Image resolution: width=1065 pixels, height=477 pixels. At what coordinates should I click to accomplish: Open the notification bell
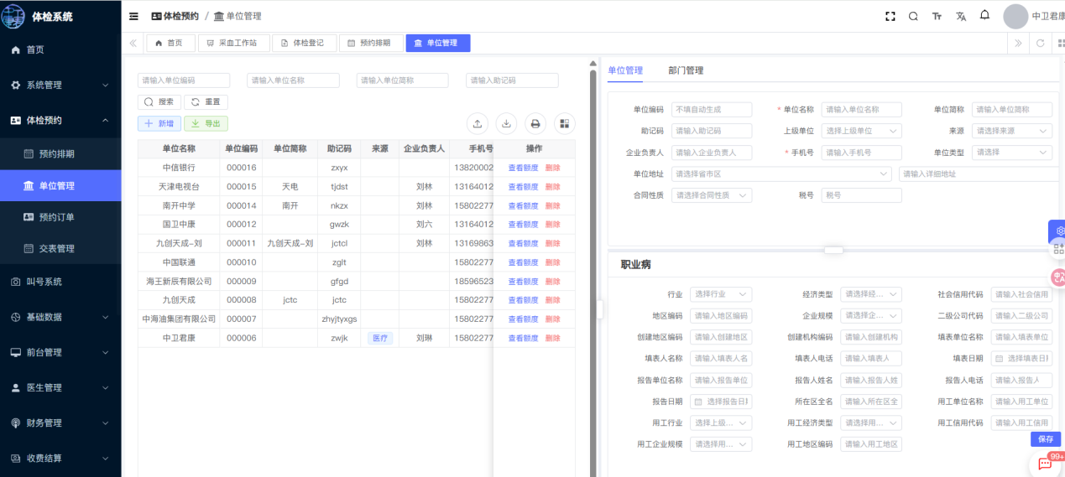pyautogui.click(x=984, y=15)
